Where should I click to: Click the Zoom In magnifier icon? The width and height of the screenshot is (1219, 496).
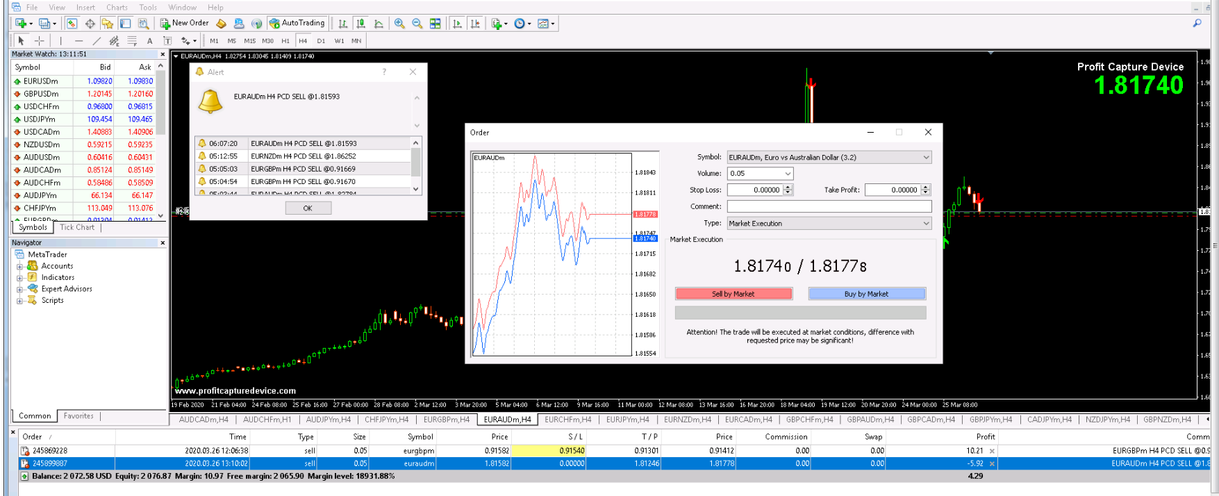399,24
